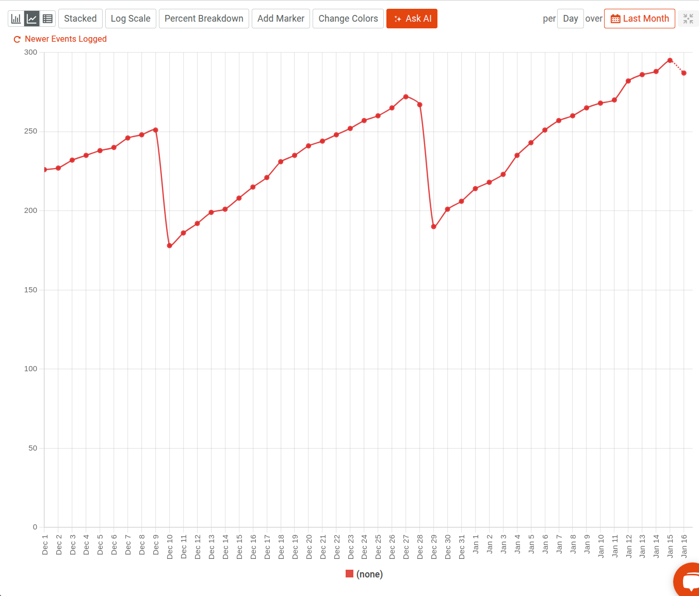Select the line chart view icon
This screenshot has height=596, width=699.
(x=31, y=18)
